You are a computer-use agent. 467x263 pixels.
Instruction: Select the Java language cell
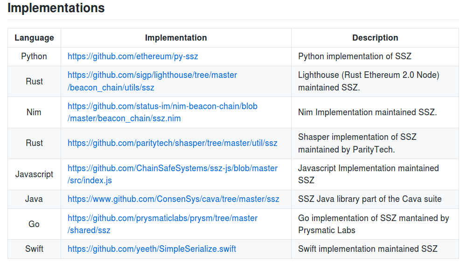point(34,199)
